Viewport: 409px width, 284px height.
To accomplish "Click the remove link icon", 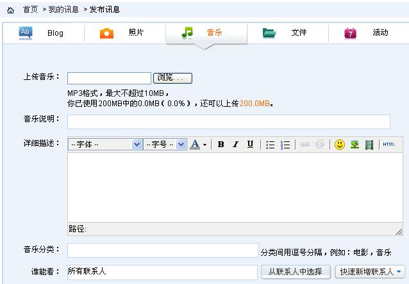I will [x=320, y=144].
